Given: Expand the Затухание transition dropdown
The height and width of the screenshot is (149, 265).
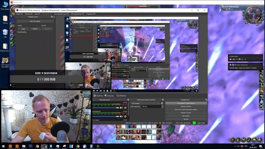Looking at the screenshot, I should [145, 103].
